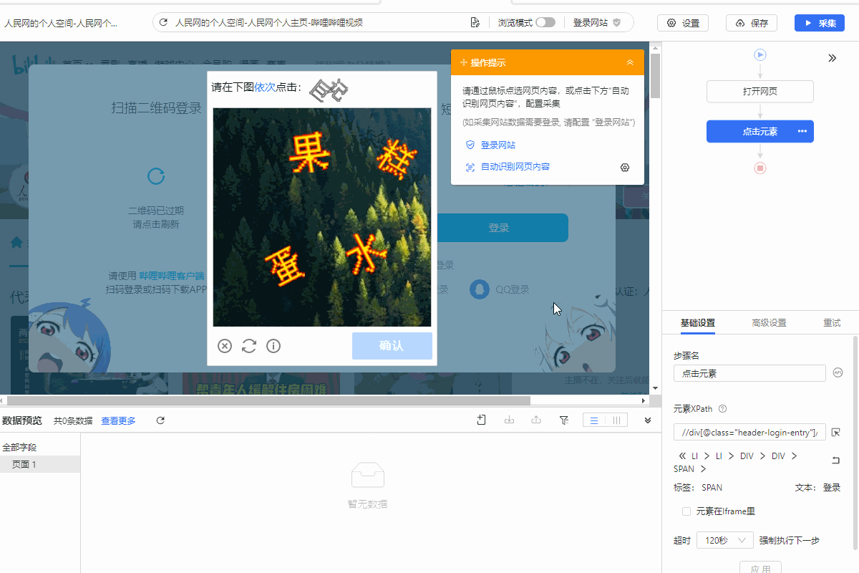Check the 元素在Iframe里 checkbox

coord(686,511)
